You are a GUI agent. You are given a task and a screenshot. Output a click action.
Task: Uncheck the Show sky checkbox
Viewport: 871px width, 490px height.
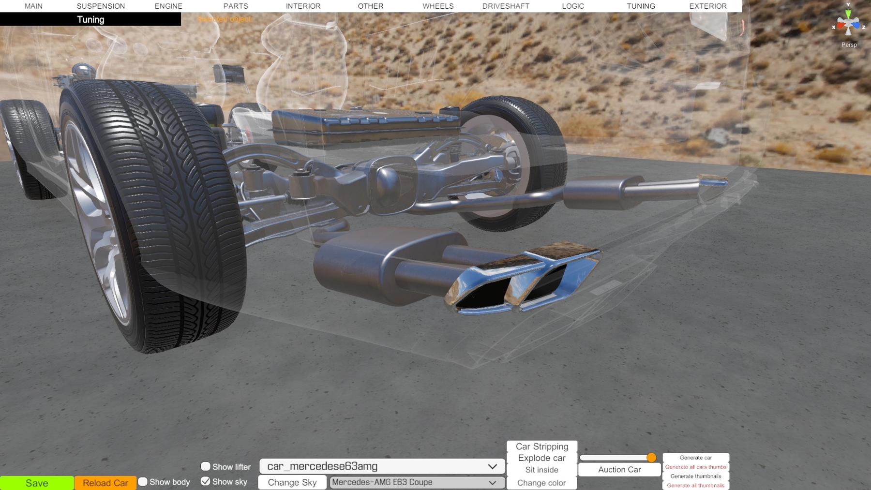click(x=206, y=481)
